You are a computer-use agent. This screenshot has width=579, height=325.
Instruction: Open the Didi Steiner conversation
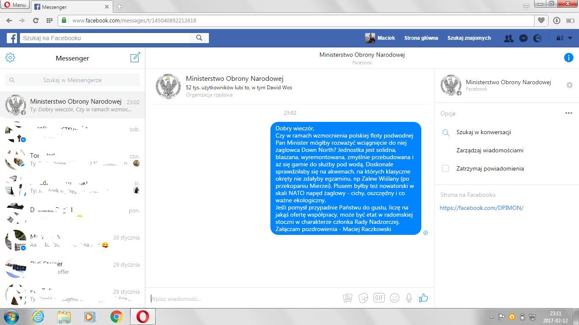click(x=72, y=267)
